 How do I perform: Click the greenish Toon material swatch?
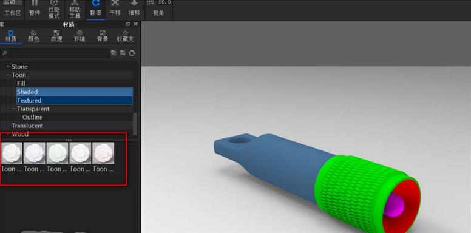coord(58,153)
